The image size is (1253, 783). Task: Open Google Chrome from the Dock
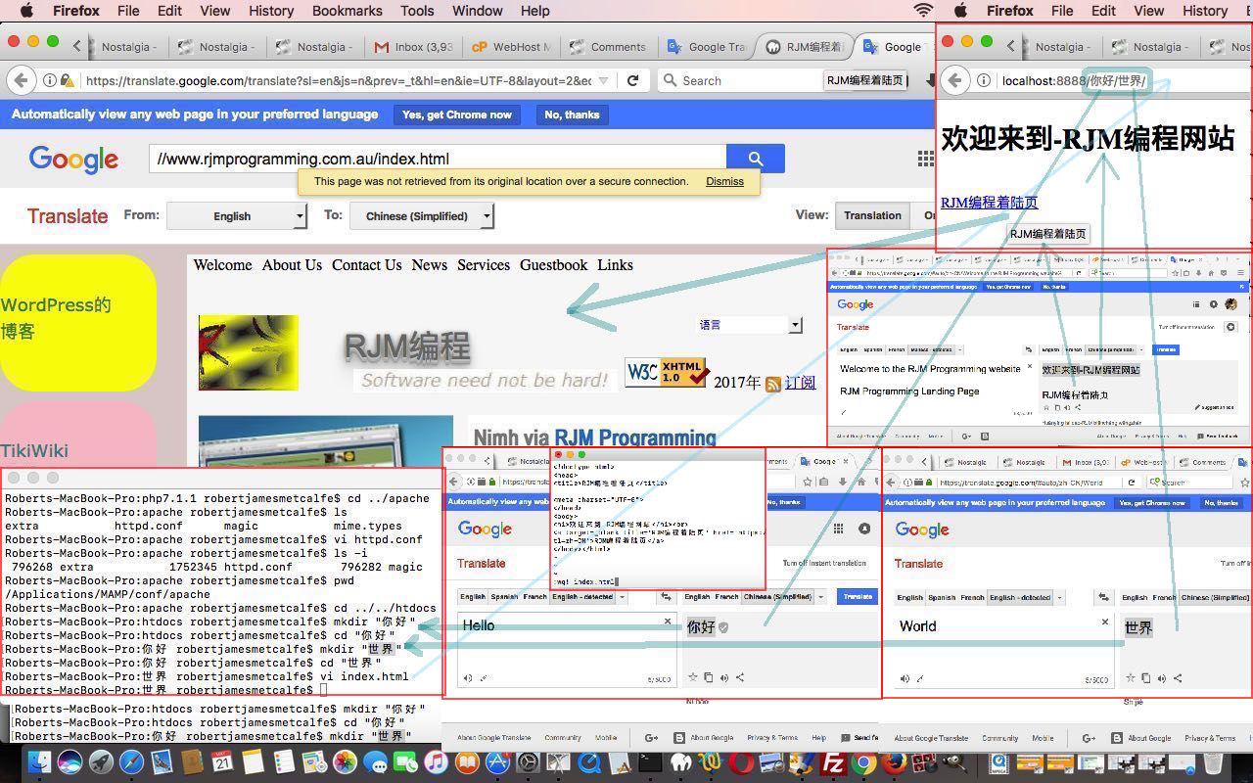coord(862,762)
